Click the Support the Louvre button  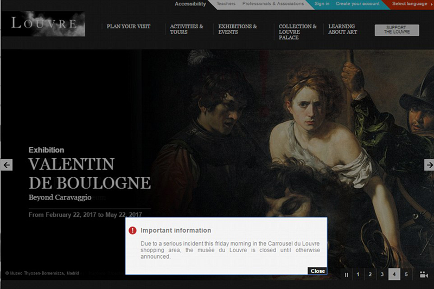(397, 30)
